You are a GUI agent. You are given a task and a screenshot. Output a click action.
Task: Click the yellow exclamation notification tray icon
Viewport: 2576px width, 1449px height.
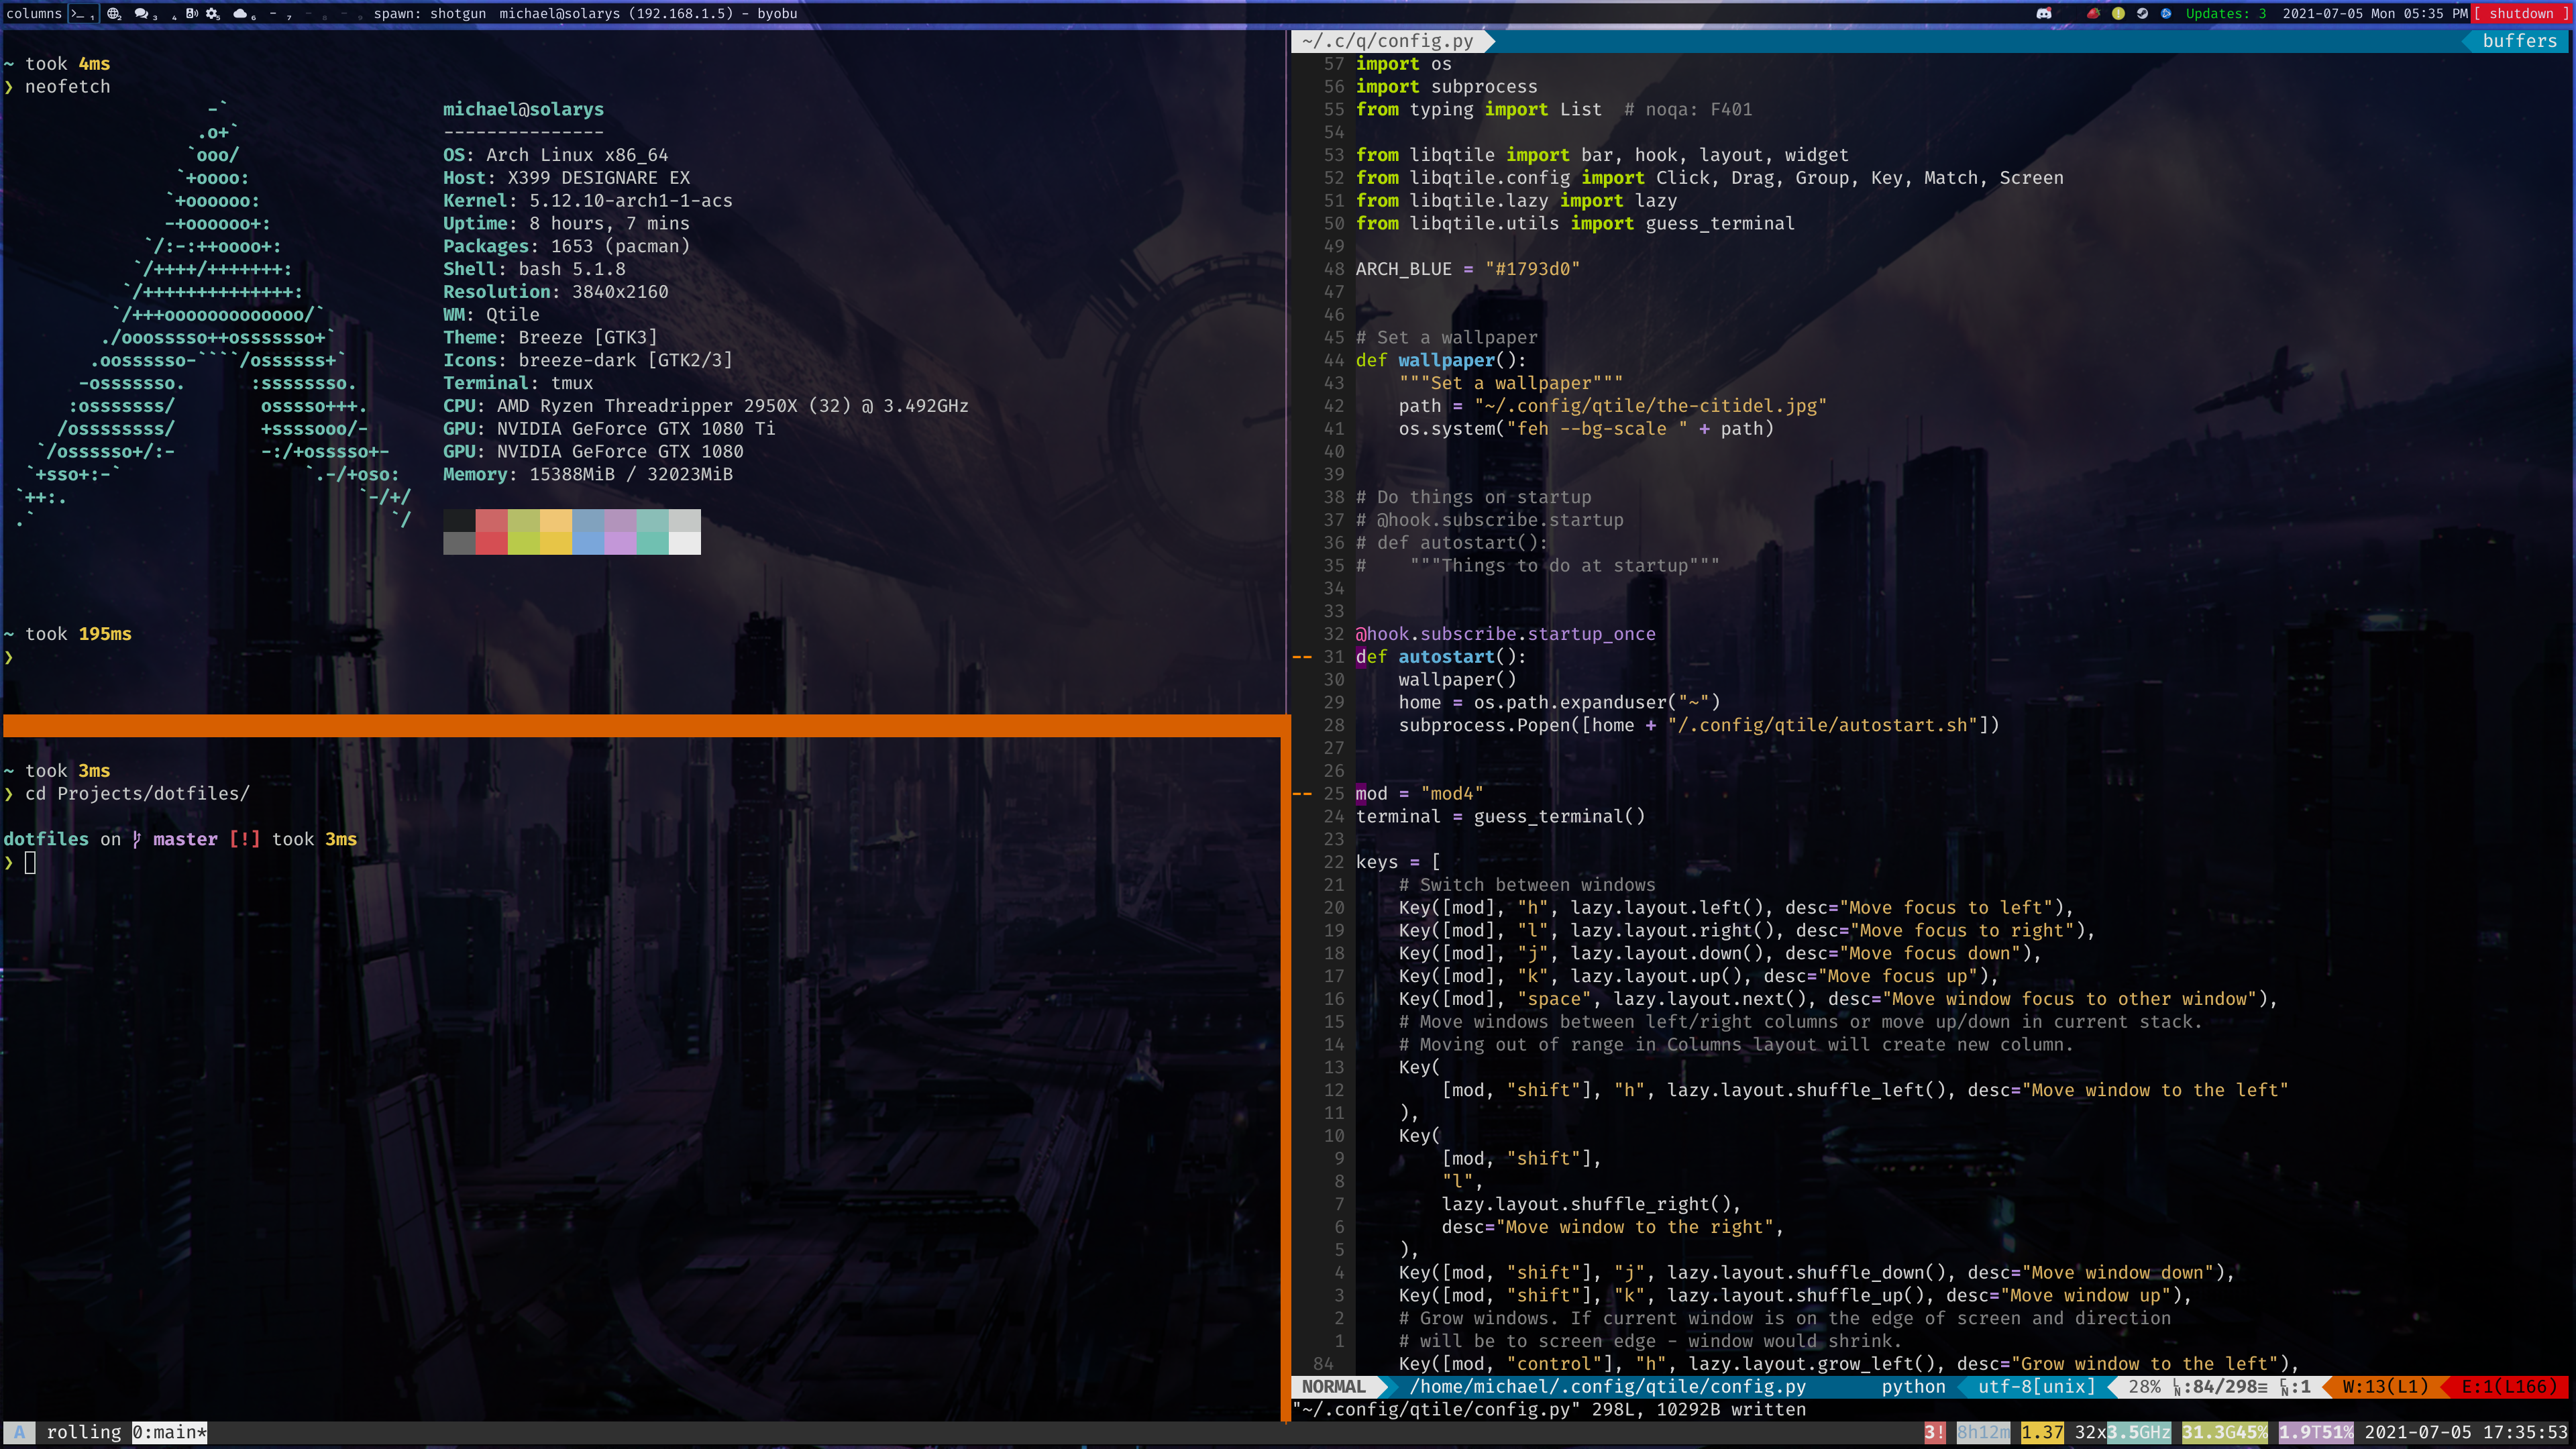click(x=2118, y=14)
